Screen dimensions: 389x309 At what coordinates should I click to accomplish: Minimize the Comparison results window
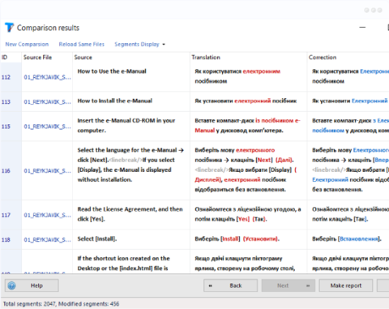point(362,28)
